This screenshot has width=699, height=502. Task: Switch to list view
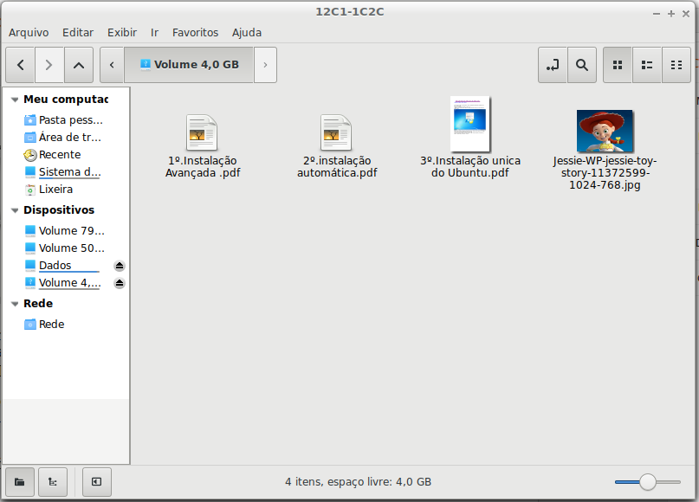(x=646, y=65)
